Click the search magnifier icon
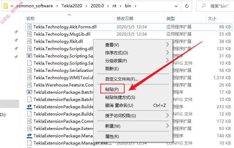The width and height of the screenshot is (234, 148). (x=203, y=6)
